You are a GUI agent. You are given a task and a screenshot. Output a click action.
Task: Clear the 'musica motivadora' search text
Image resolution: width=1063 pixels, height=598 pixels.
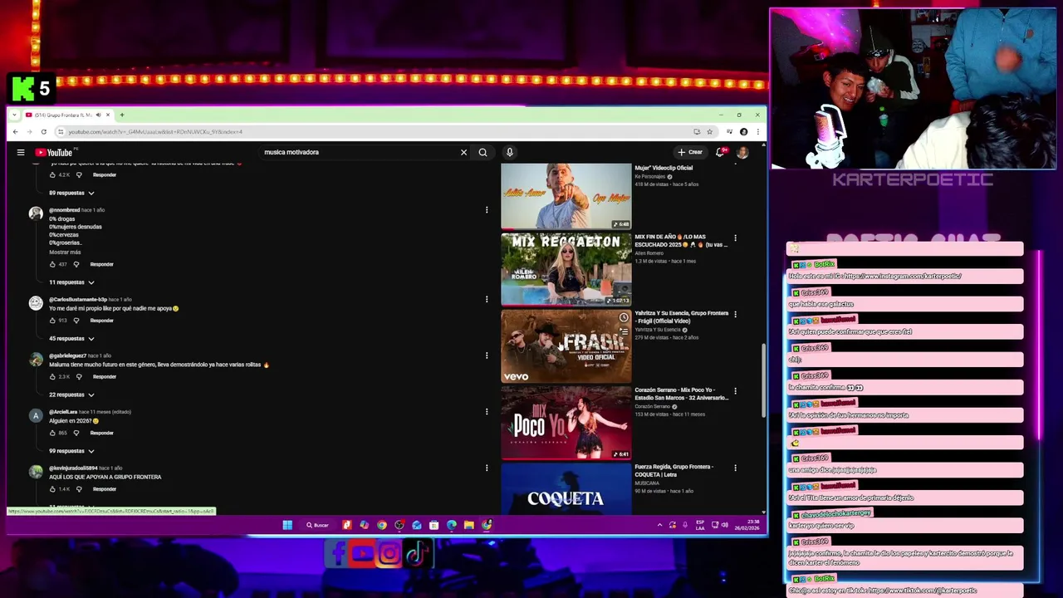463,152
